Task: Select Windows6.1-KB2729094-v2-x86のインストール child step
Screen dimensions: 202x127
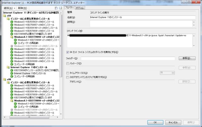Action: point(38,104)
